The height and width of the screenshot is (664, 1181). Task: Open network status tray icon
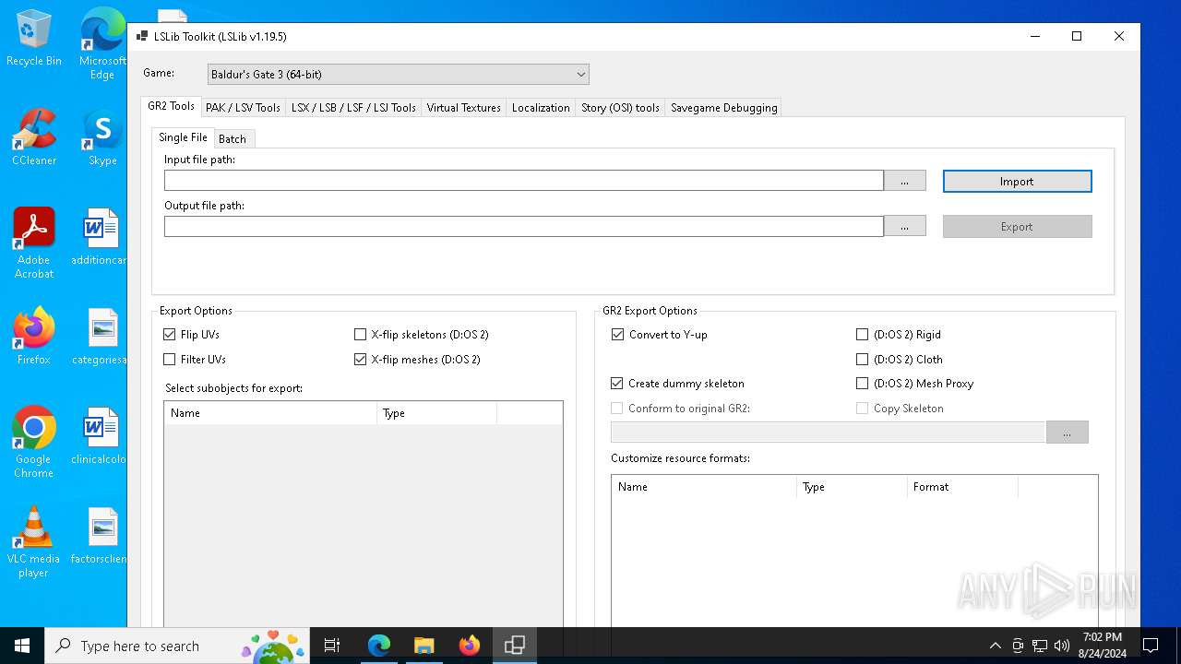(x=1040, y=646)
